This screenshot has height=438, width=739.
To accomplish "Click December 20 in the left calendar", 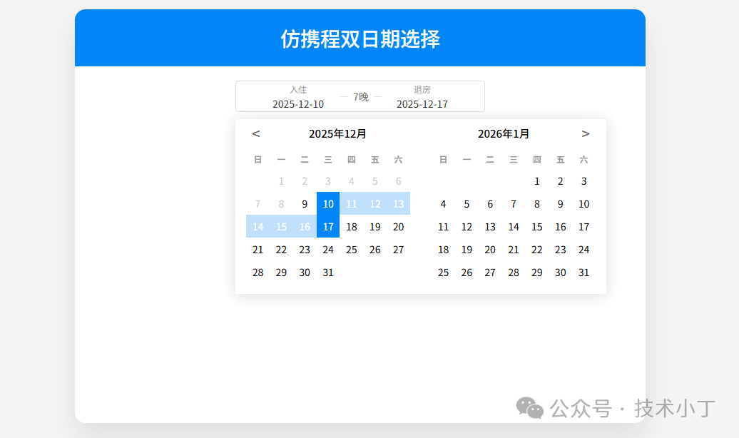I will click(399, 227).
